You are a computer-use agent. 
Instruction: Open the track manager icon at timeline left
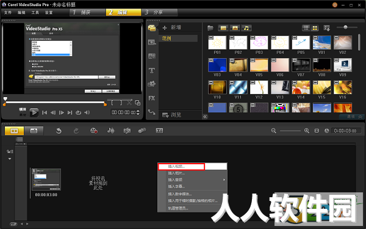click(10, 151)
